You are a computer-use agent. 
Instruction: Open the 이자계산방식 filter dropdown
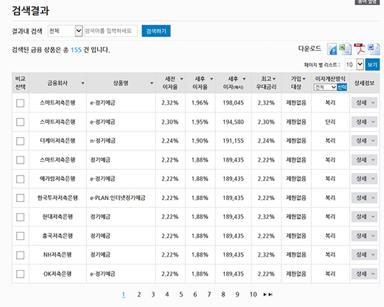click(325, 87)
